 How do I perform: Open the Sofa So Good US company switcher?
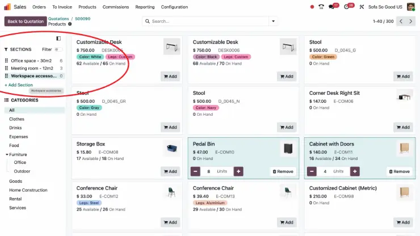point(385,7)
